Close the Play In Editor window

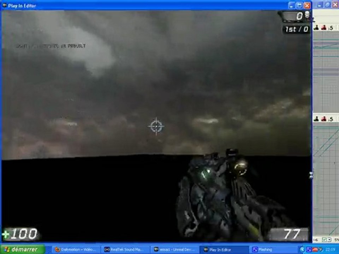[307, 5]
